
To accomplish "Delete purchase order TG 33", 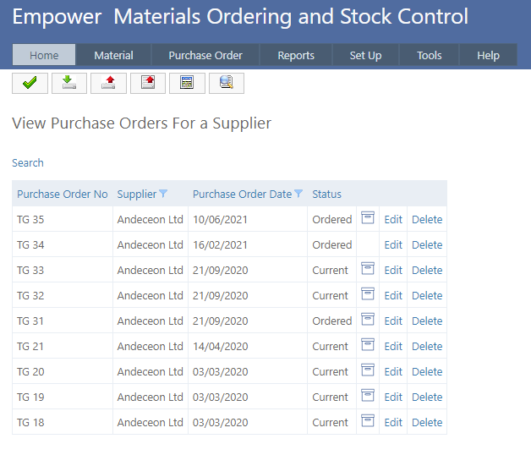I will pos(427,270).
